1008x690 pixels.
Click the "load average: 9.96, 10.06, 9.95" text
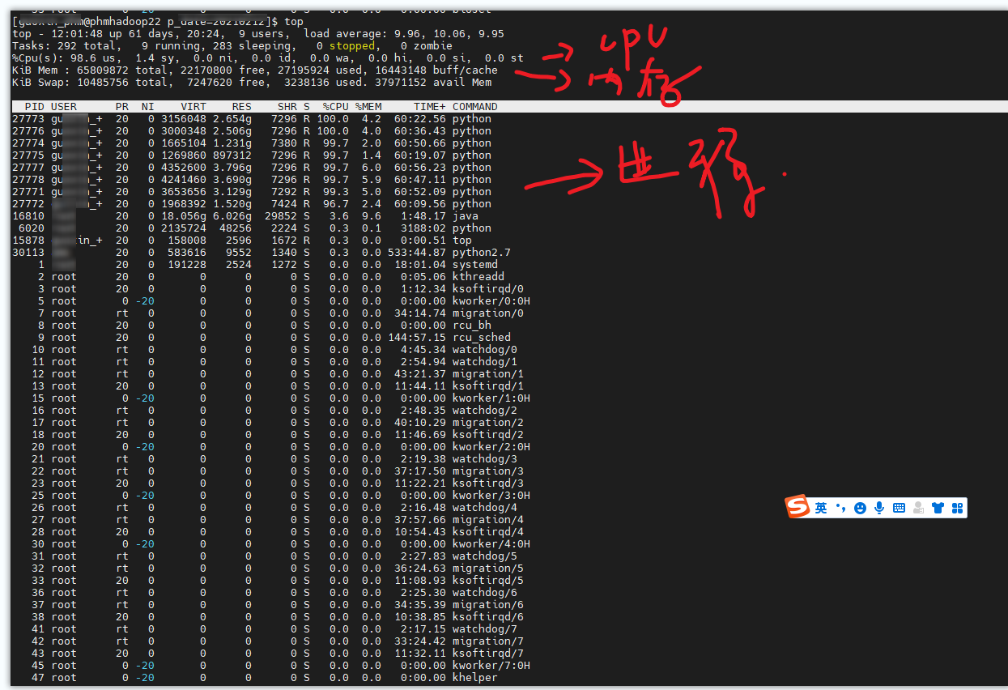tap(404, 34)
